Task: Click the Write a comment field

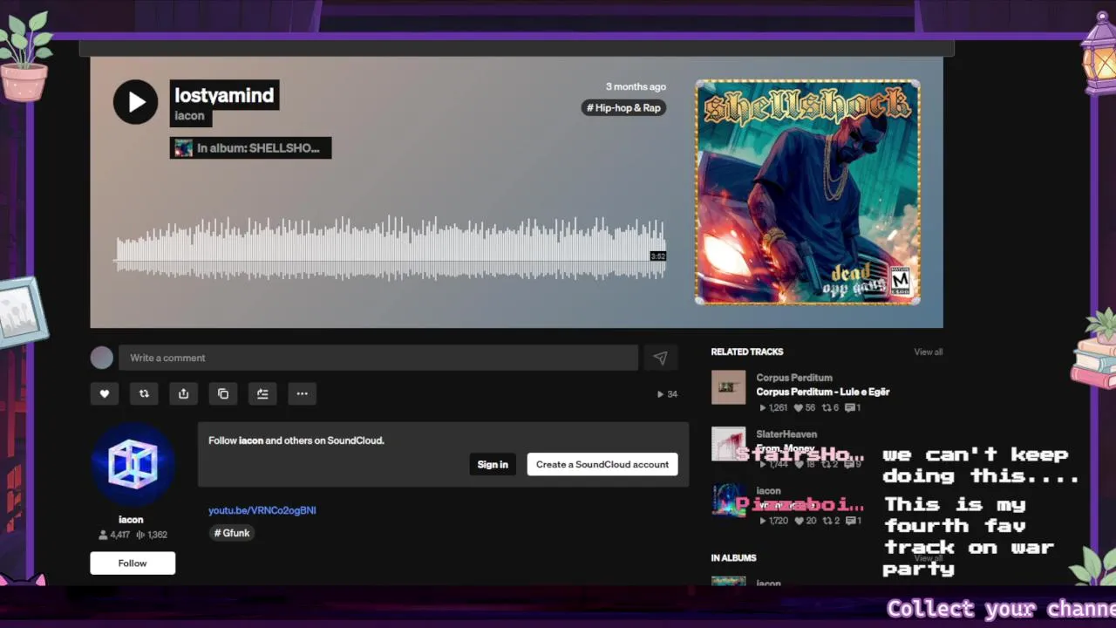Action: click(x=378, y=358)
